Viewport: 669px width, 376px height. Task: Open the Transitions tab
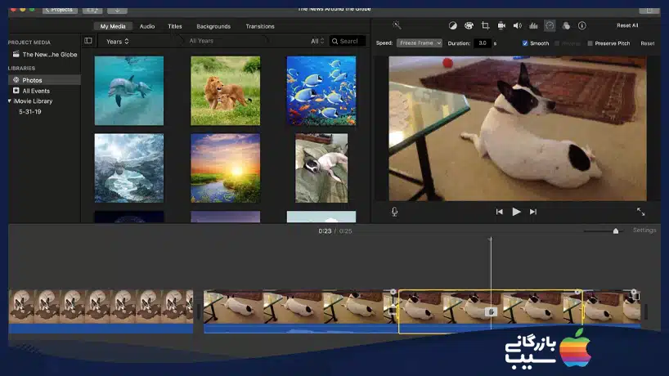260,26
